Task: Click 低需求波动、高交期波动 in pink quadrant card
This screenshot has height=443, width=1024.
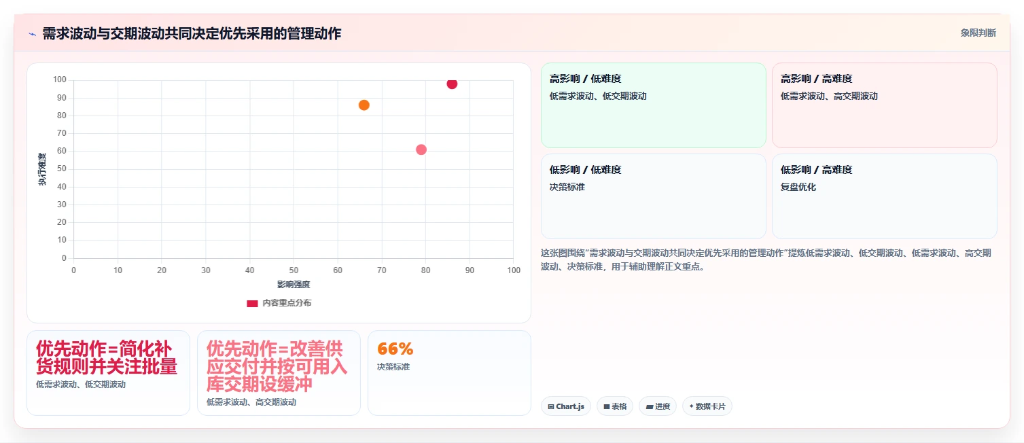Action: point(829,96)
